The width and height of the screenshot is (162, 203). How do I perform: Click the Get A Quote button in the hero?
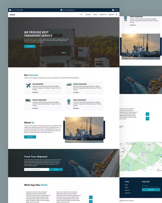(x=30, y=46)
